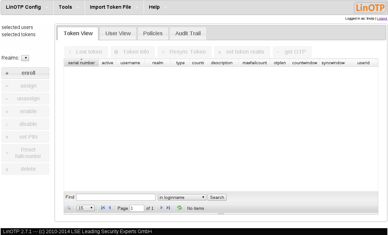
Task: Go to previous page icon
Action: (x=110, y=208)
